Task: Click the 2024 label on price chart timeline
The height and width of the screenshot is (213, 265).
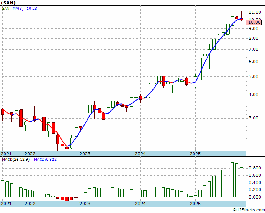Action: point(140,154)
